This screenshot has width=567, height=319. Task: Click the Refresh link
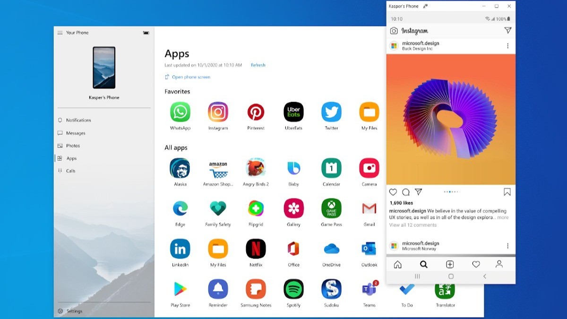tap(258, 65)
